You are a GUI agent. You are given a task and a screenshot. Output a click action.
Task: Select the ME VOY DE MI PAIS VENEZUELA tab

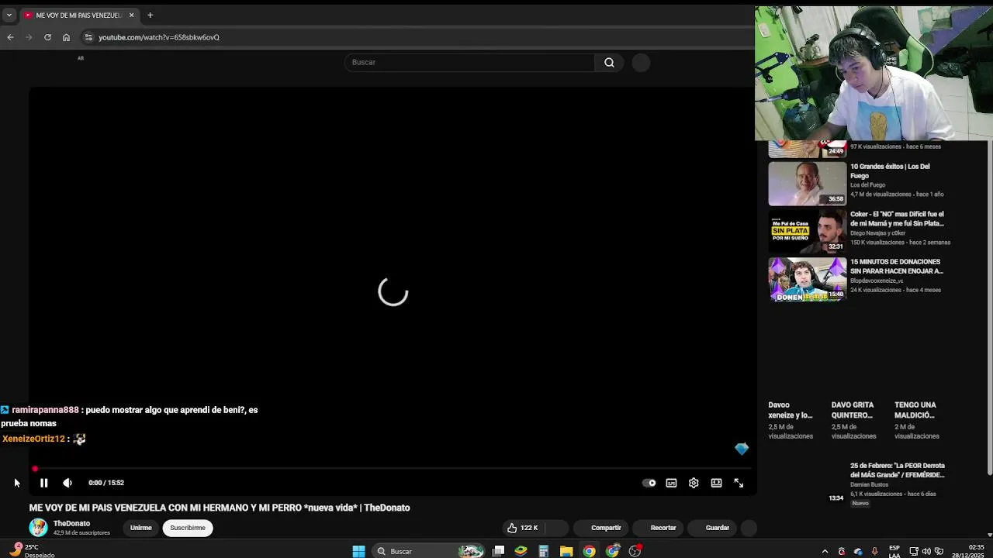point(78,15)
